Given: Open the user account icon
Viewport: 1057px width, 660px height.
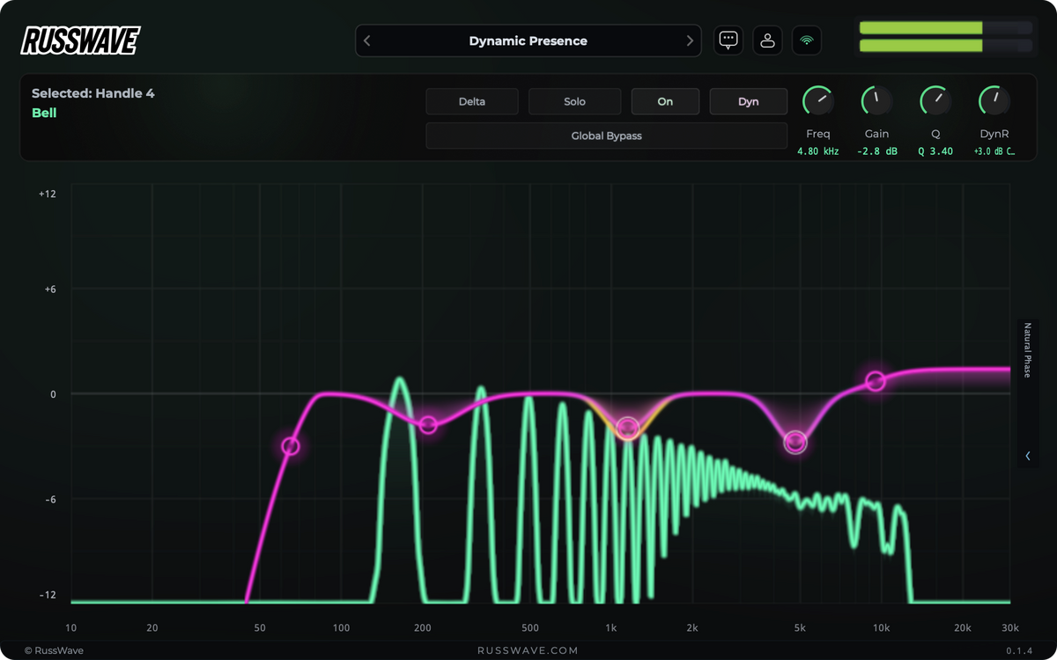Looking at the screenshot, I should pyautogui.click(x=767, y=40).
